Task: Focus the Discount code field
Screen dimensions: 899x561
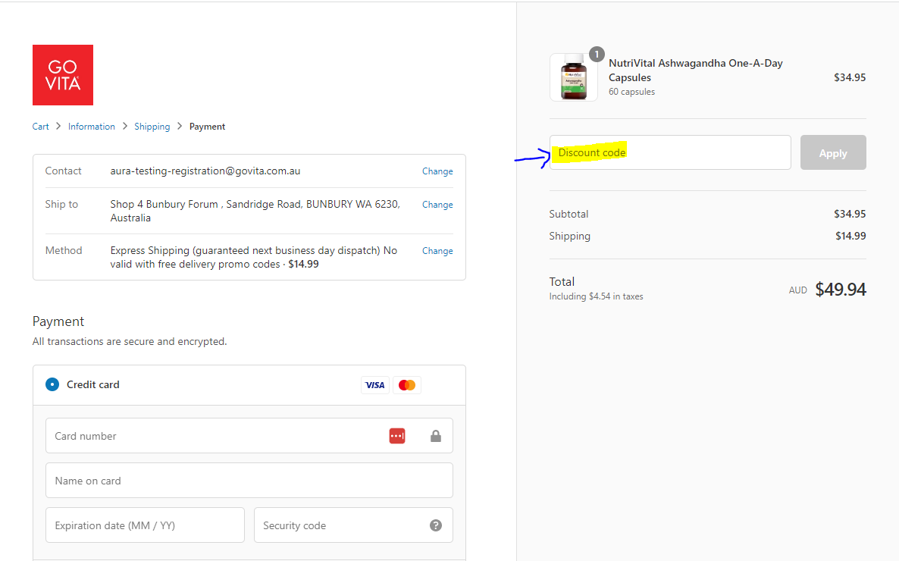Action: [670, 152]
